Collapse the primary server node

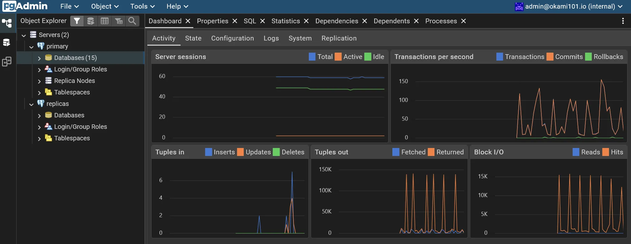(31, 47)
